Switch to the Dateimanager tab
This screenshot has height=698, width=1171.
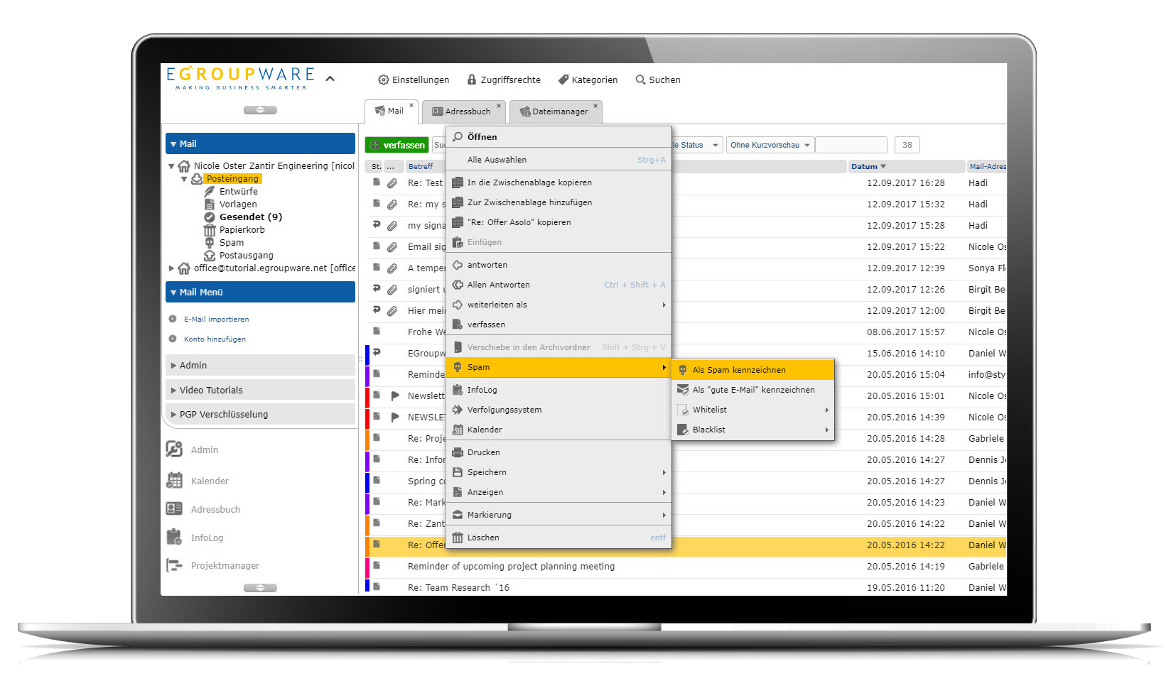[x=556, y=111]
